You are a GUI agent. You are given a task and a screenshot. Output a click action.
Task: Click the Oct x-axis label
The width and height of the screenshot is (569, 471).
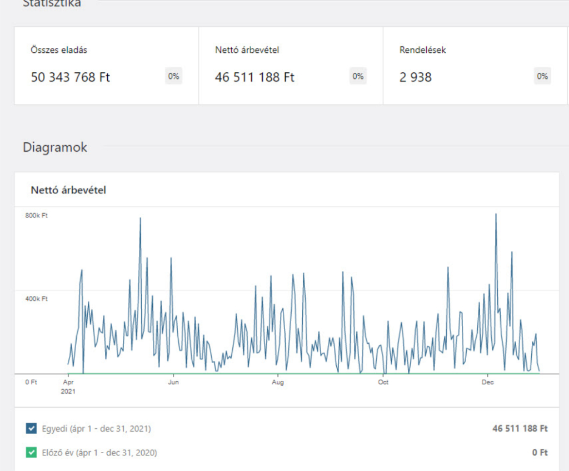coord(383,383)
